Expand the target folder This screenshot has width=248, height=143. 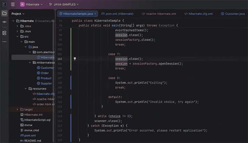pos(17,109)
